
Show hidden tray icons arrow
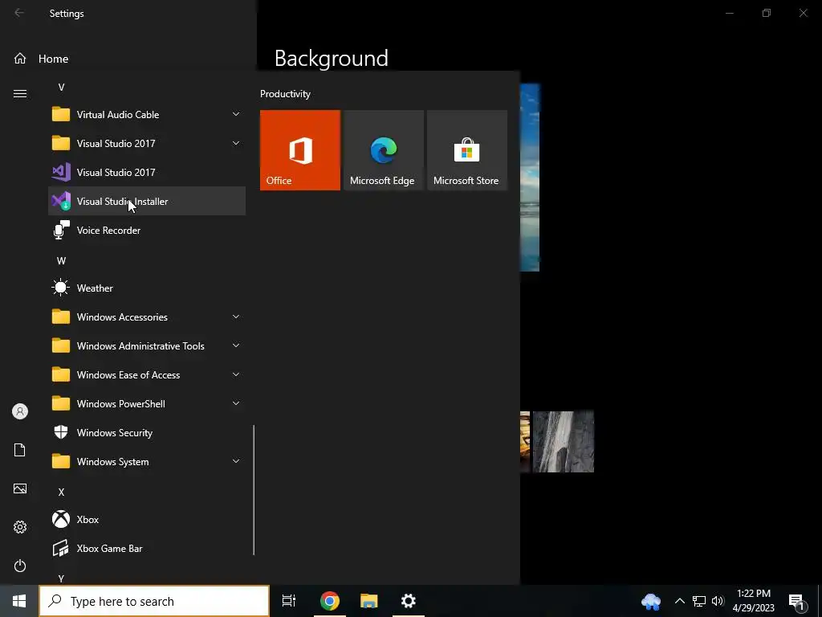click(679, 601)
